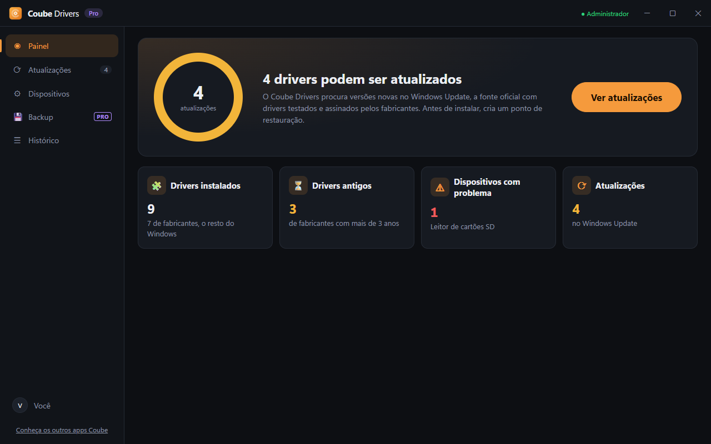This screenshot has height=444, width=711.
Task: Open the Painel section
Action: point(62,46)
